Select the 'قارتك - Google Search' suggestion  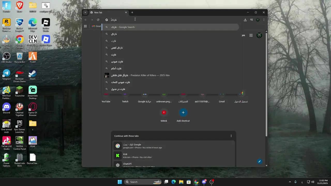point(170,27)
